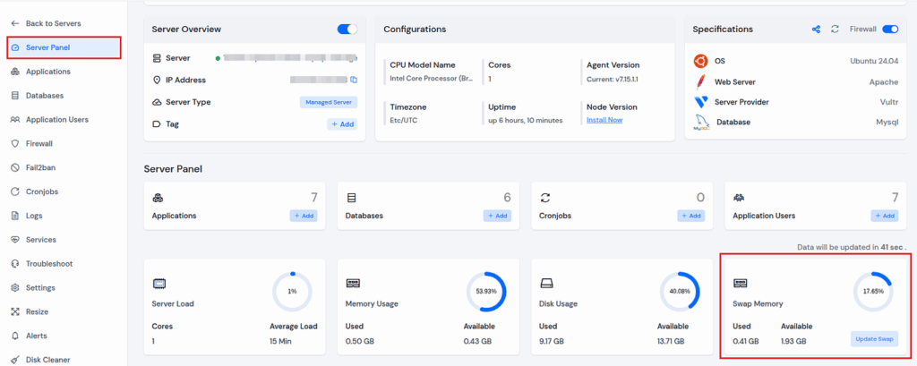917x366 pixels.
Task: Click the Databases icon in Server Panel card
Action: 351,197
